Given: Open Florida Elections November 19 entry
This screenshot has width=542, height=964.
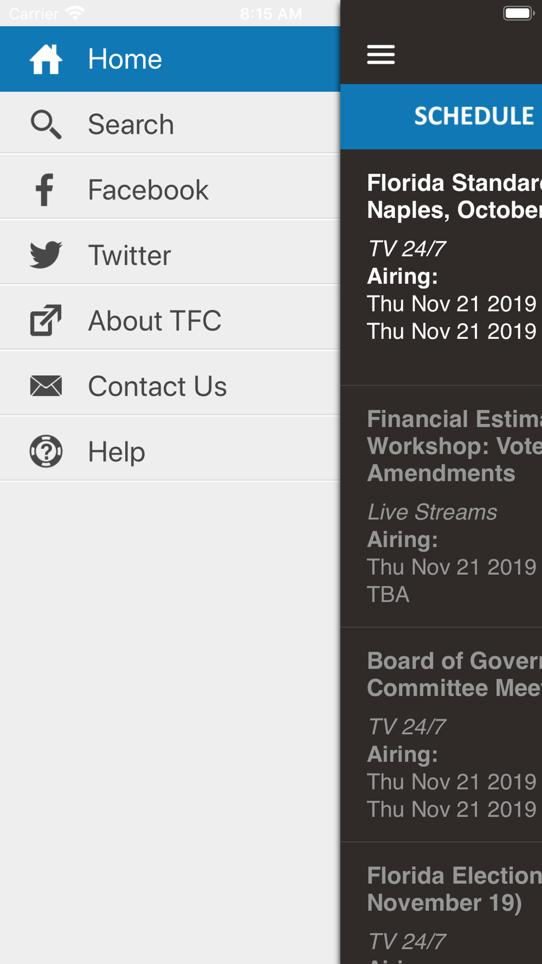Looking at the screenshot, I should [441, 903].
